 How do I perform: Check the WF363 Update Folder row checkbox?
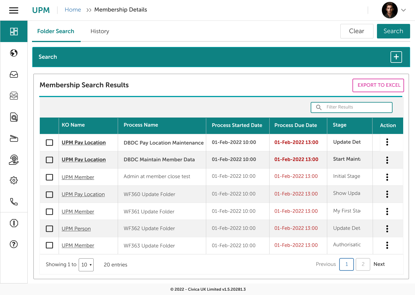coord(50,245)
